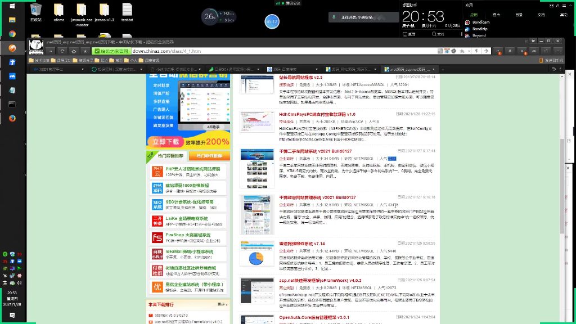
Task: Click the gear extension icon in address bar
Action: 454,51
